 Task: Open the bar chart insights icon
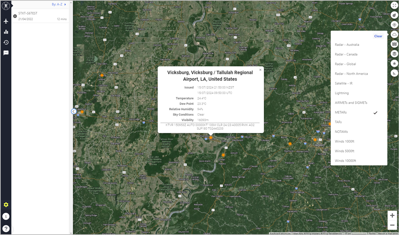(6, 32)
